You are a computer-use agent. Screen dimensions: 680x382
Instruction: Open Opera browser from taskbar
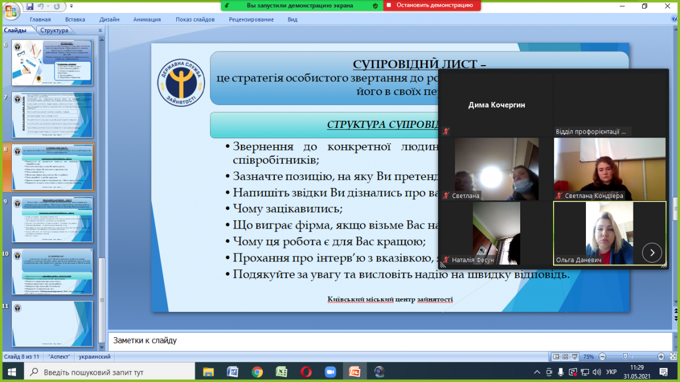click(305, 372)
